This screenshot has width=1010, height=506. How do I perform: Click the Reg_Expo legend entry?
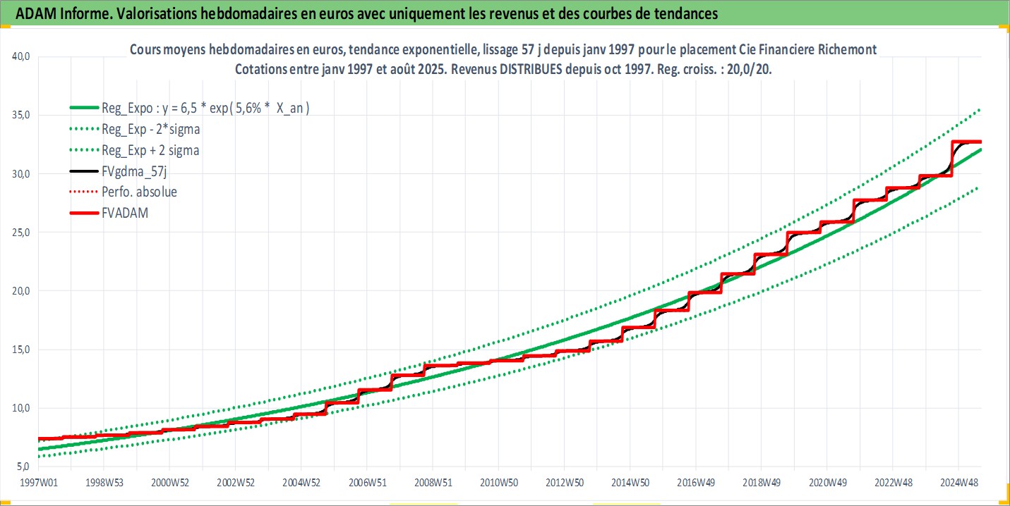pyautogui.click(x=190, y=108)
